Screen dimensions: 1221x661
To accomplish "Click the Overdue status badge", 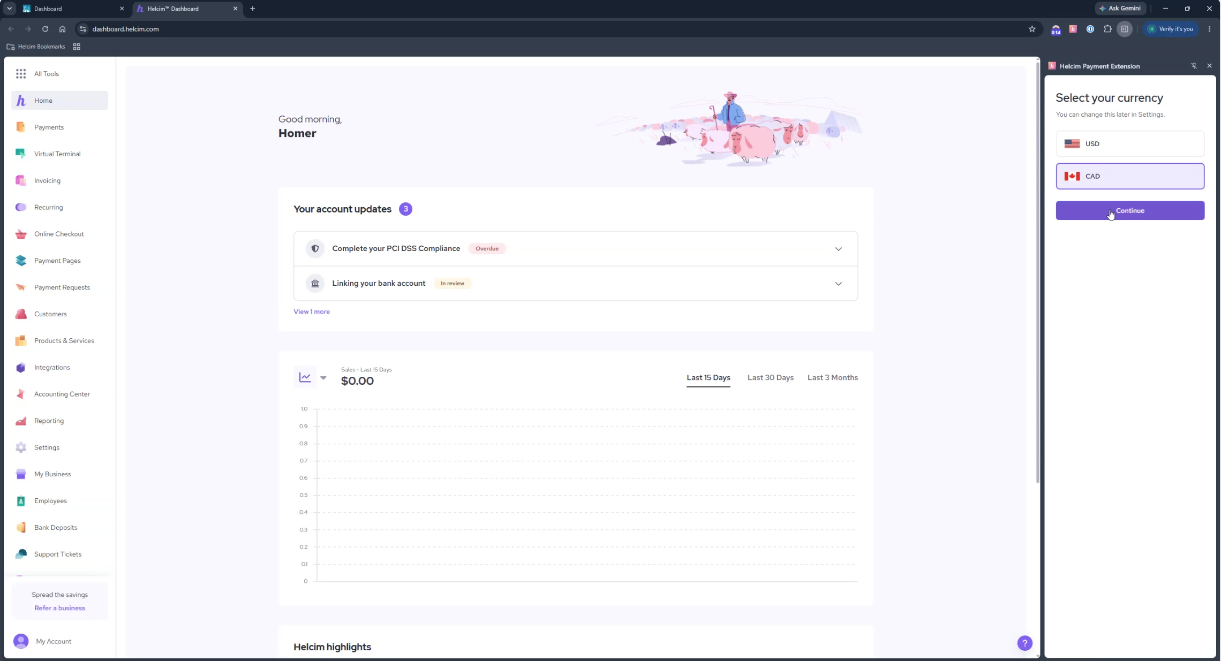I will coord(487,249).
